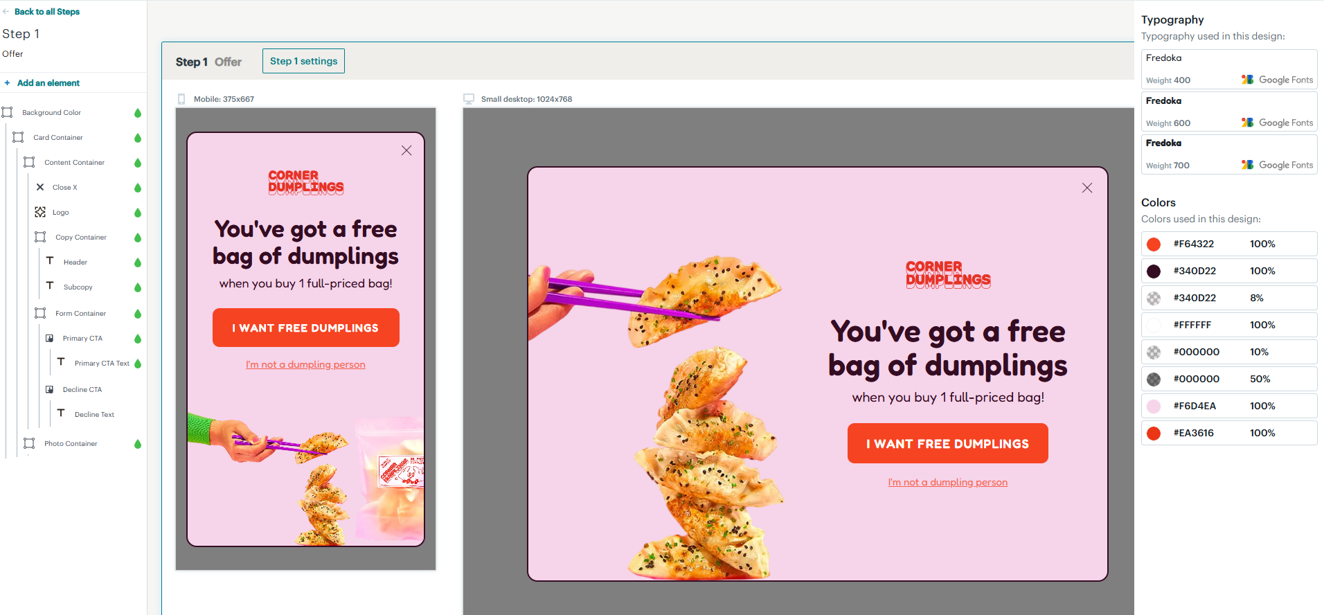Click mobile I WANT FREE DUMPLINGS button

[306, 328]
